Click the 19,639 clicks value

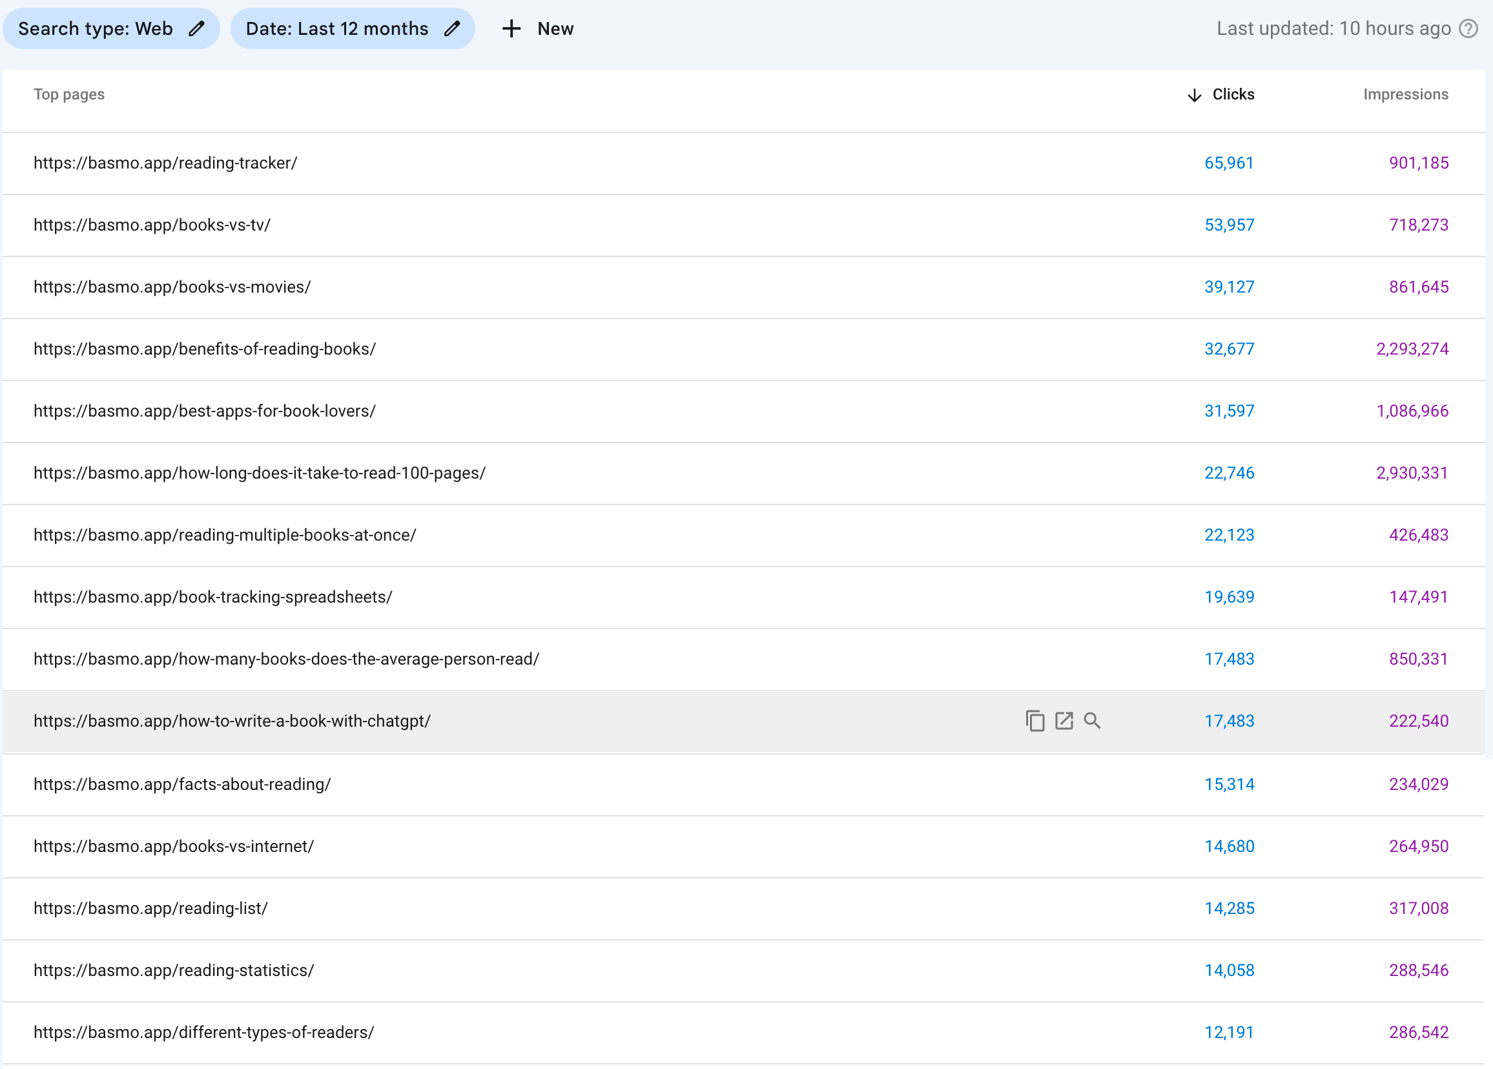(x=1229, y=597)
